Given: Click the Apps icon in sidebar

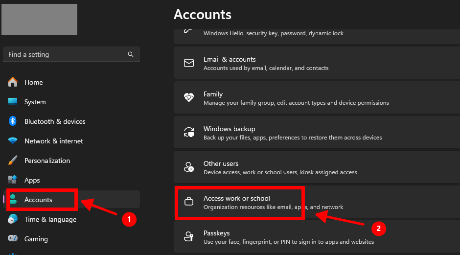Looking at the screenshot, I should click(13, 180).
